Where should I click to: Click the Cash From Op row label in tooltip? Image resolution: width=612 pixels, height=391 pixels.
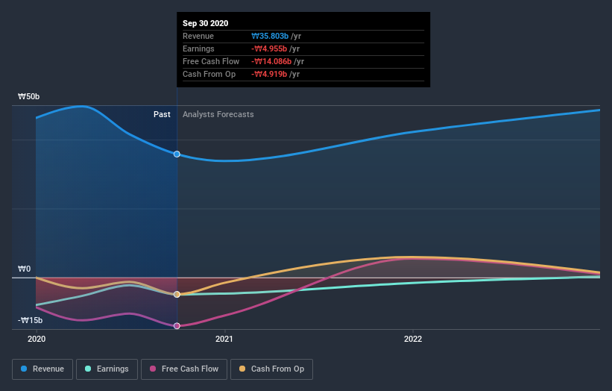tap(209, 74)
